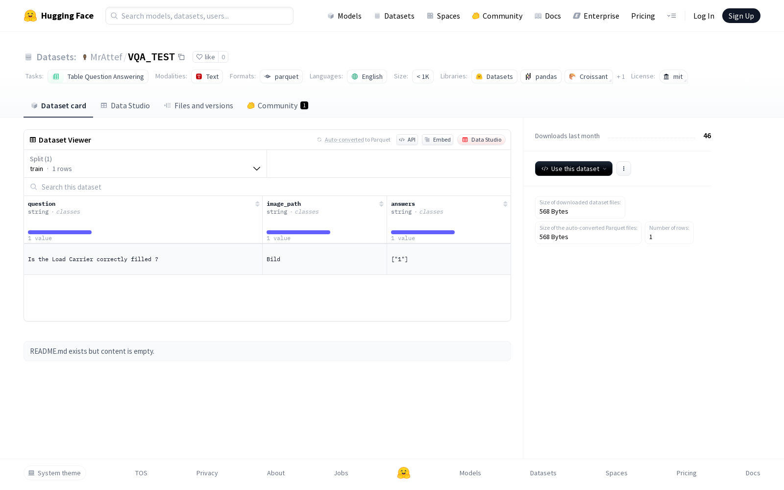Open Community in the top navigation
The height and width of the screenshot is (490, 784).
pyautogui.click(x=497, y=16)
